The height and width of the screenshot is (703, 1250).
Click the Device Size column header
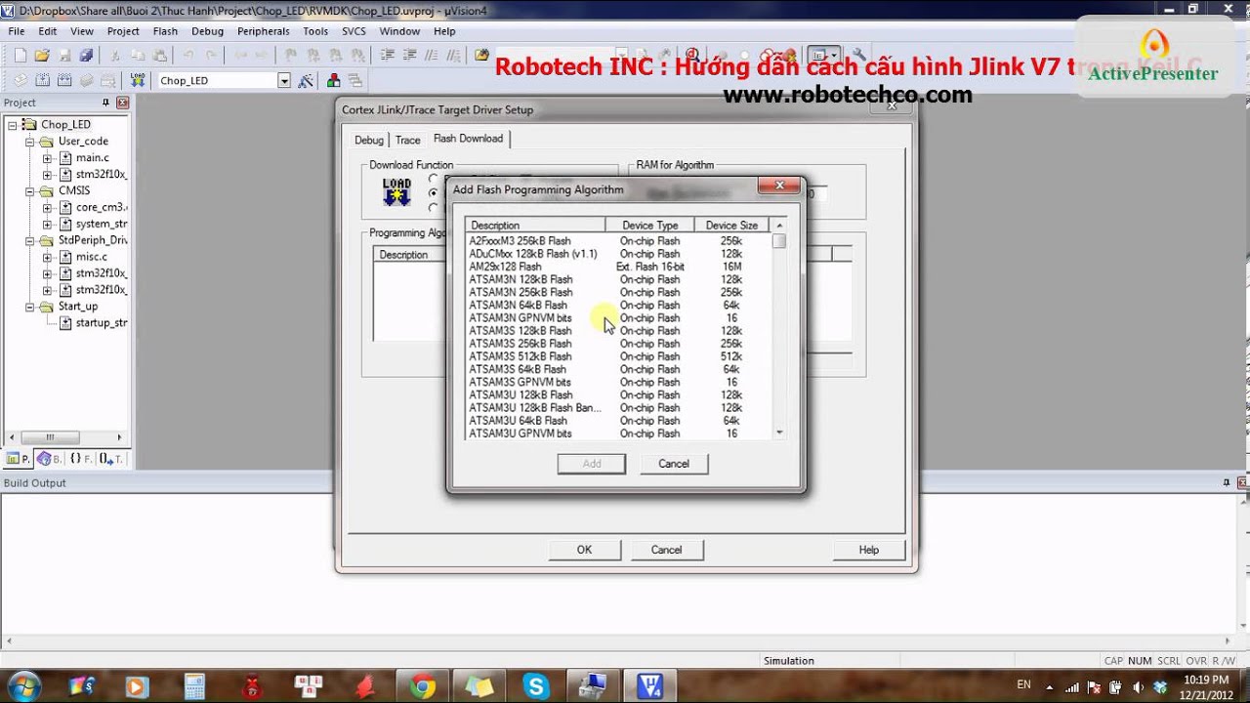tap(731, 225)
